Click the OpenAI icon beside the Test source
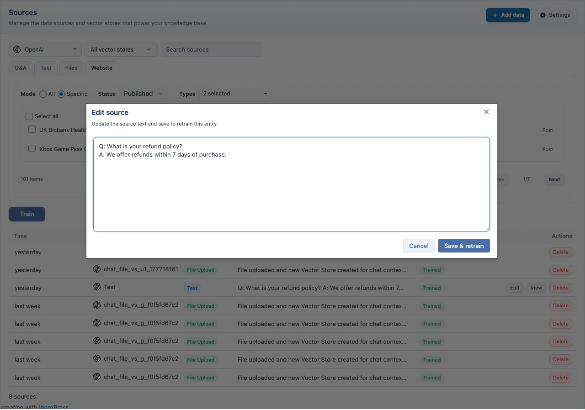585x410 pixels. coord(97,288)
